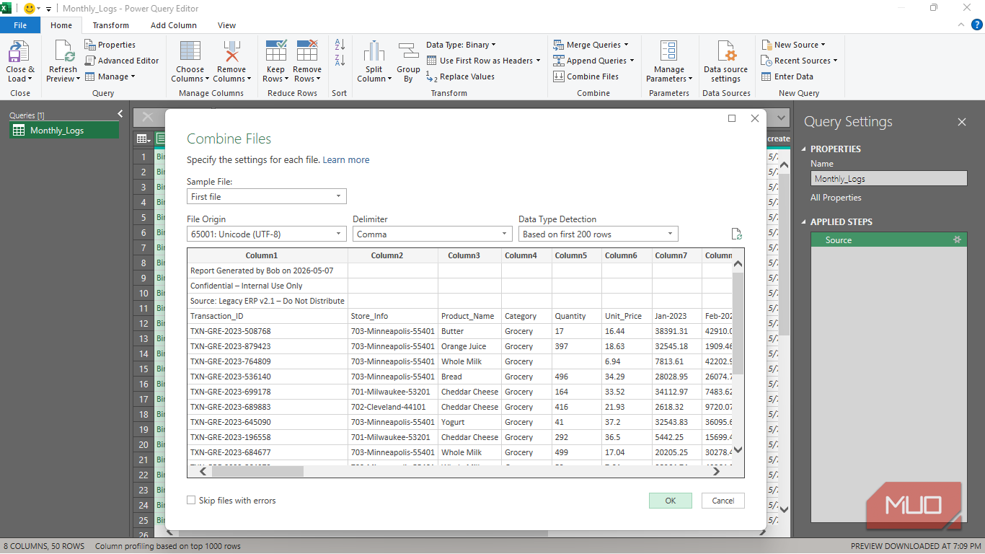Click Replace Values in Transform group
The image size is (985, 554).
pyautogui.click(x=460, y=76)
